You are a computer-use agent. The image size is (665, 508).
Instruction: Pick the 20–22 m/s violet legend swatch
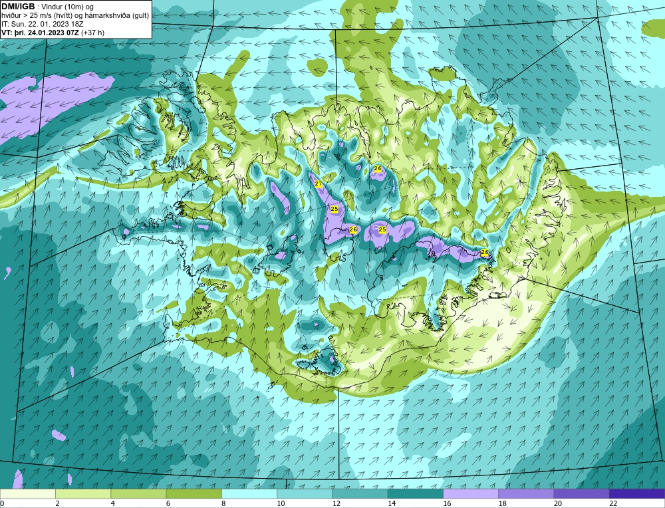point(581,493)
